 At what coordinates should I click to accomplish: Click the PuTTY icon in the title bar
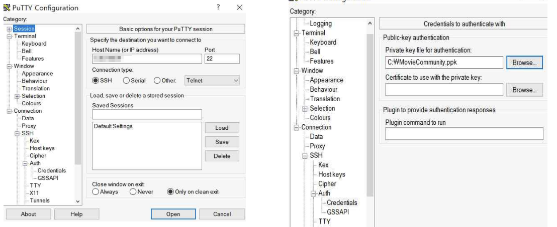7,8
